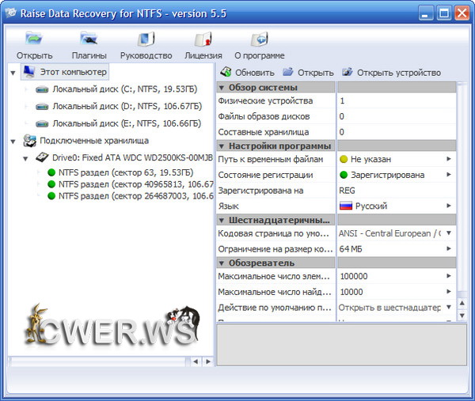The height and width of the screenshot is (401, 475).
Task: Open the Открыть в шестнадцатеричном default action dropdown
Action: pyautogui.click(x=449, y=307)
